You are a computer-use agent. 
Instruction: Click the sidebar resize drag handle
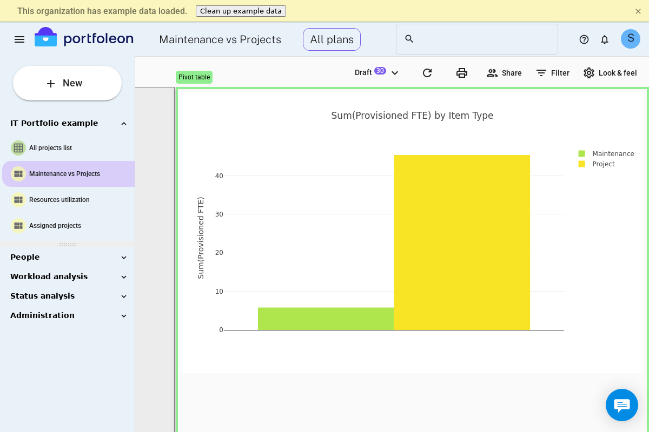(68, 245)
